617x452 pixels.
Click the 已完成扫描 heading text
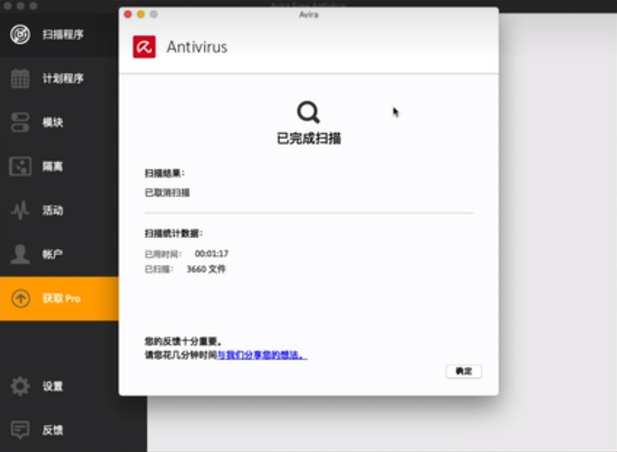tap(308, 138)
